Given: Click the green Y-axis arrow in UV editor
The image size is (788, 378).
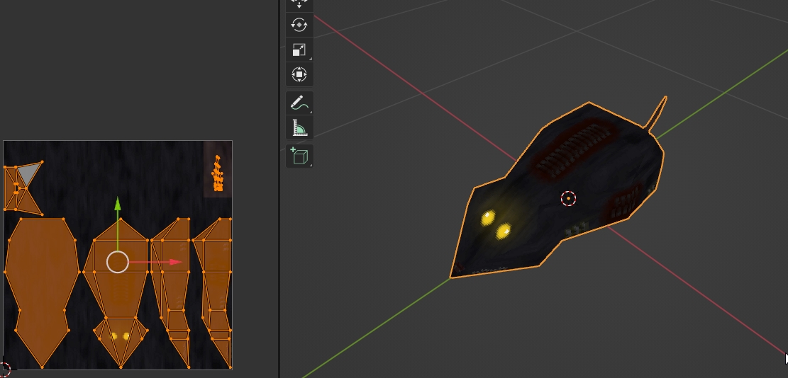Looking at the screenshot, I should click(118, 207).
